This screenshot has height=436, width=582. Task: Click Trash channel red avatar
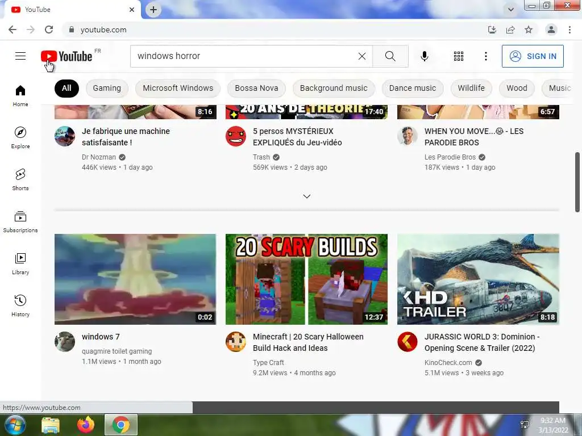pos(236,136)
